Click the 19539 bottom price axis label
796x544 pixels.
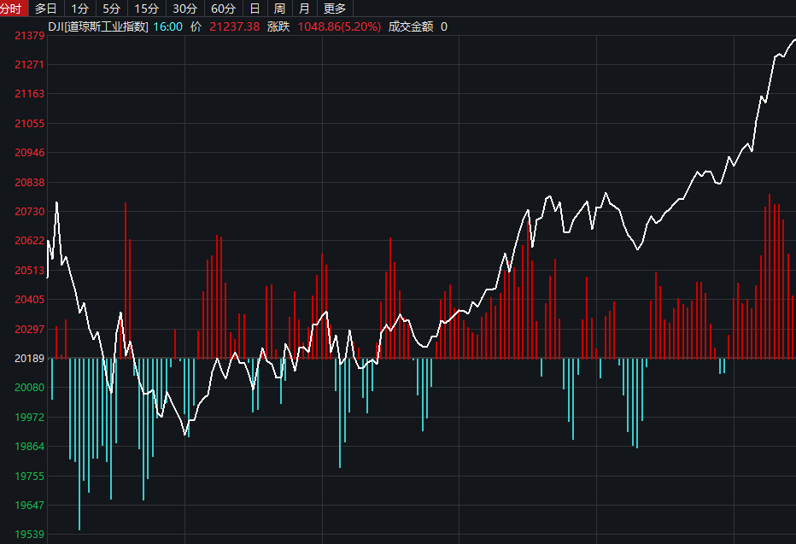[x=30, y=535]
